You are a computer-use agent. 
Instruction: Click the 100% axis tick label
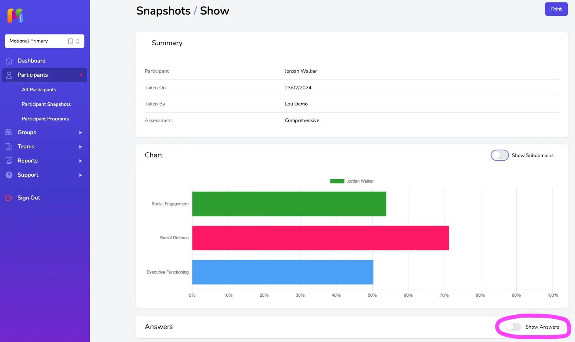point(552,295)
